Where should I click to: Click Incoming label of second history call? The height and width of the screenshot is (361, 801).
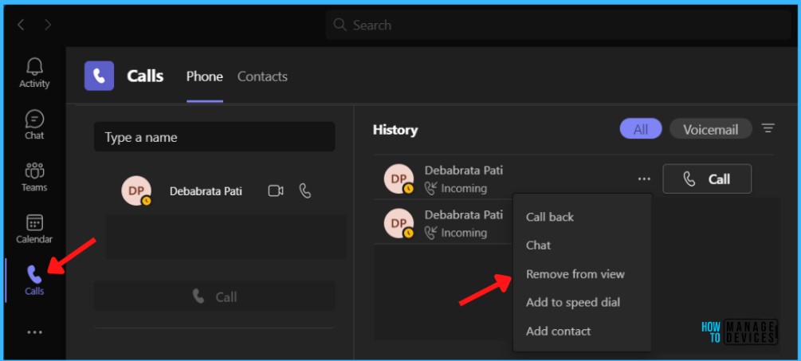463,233
